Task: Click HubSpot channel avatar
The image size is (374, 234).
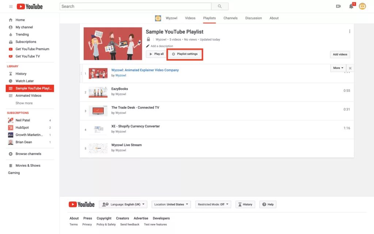Action: point(11,128)
